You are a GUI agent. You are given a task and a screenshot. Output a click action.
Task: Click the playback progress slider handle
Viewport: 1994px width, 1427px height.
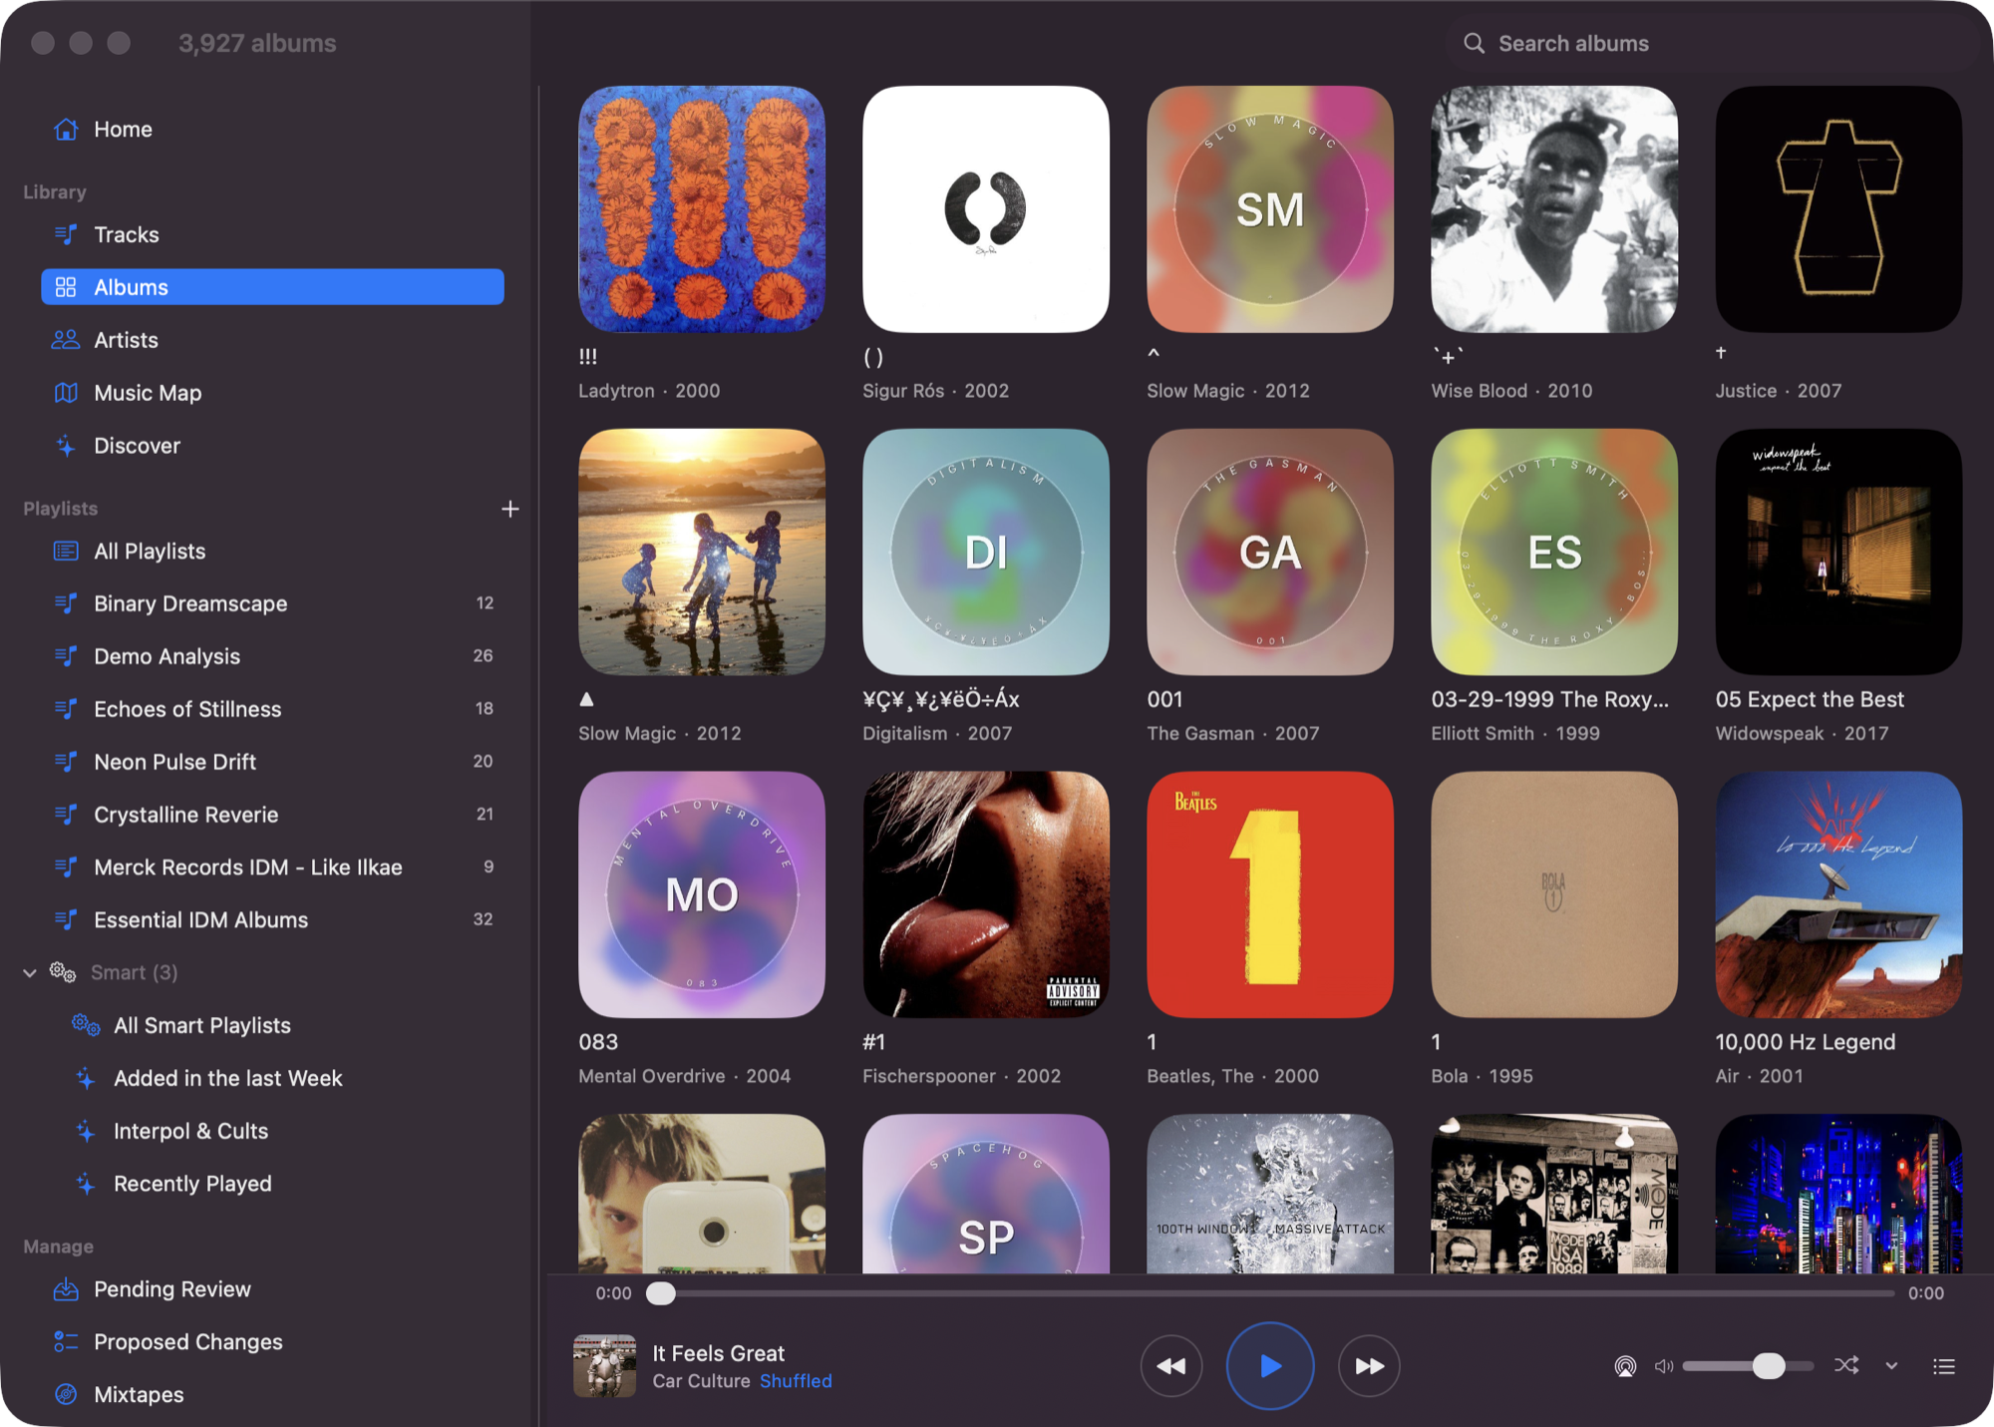coord(661,1293)
